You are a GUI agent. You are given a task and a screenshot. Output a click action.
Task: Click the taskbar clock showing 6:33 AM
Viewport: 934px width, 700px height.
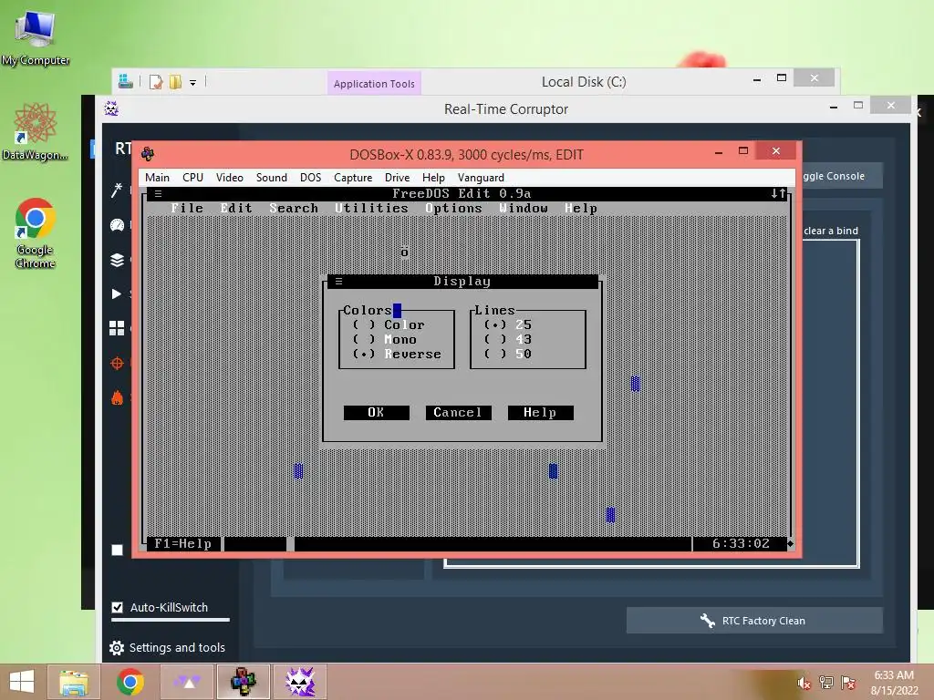(x=894, y=683)
